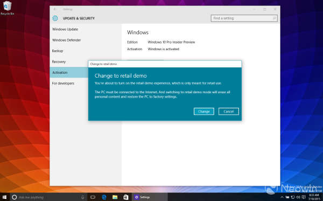The height and width of the screenshot is (201, 323).
Task: Open the Store from the taskbar
Action: tap(126, 197)
